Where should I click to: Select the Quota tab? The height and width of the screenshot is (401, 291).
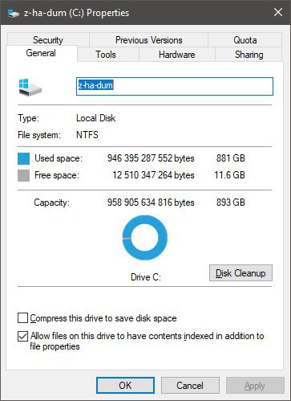[245, 40]
